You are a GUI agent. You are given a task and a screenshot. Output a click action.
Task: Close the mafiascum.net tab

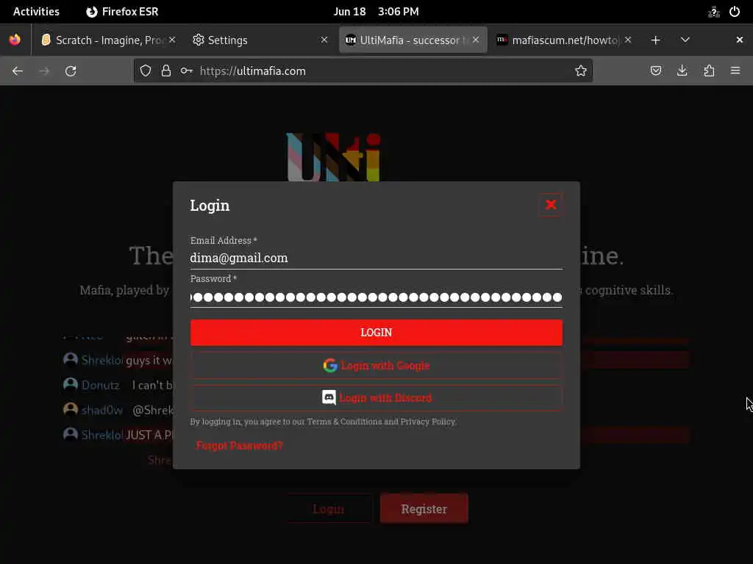point(628,40)
